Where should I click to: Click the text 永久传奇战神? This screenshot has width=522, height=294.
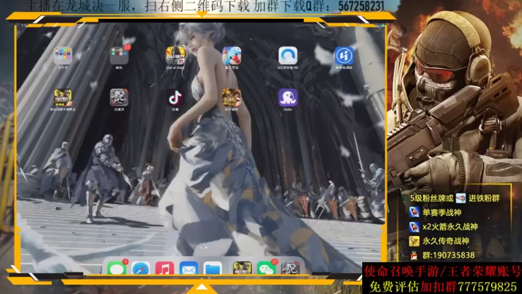[x=446, y=241]
